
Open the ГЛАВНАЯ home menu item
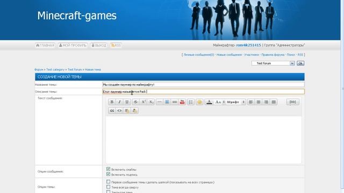45,45
